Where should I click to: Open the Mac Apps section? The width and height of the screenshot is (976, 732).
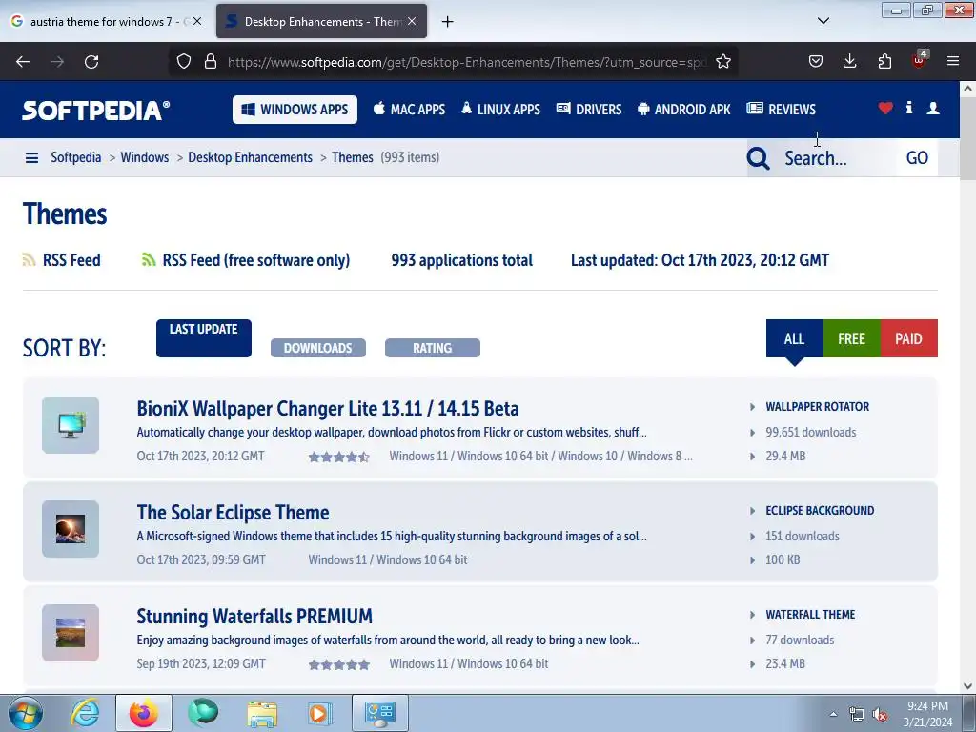(409, 110)
